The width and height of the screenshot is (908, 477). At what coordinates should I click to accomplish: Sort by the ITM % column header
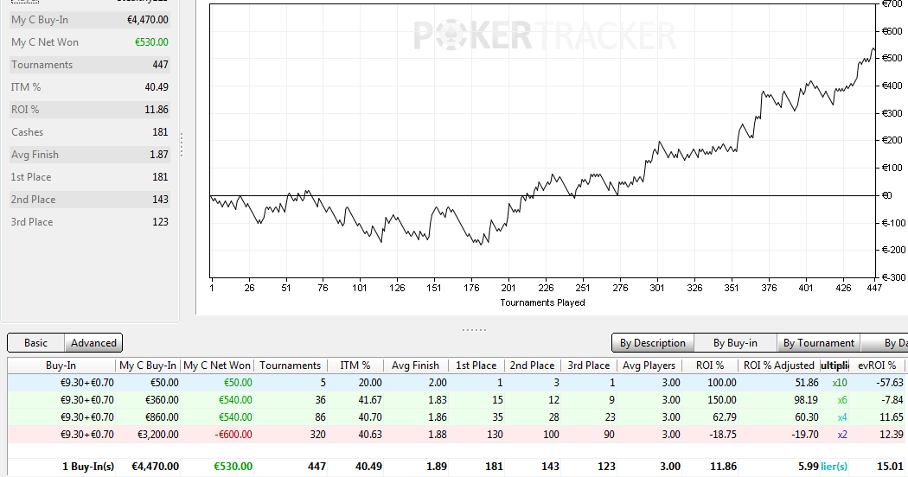355,366
